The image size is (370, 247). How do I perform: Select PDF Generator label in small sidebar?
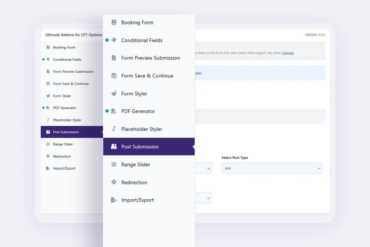pyautogui.click(x=64, y=108)
